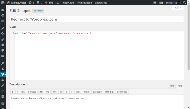
Task: Open Pages icon in sidebar
Action: [3, 45]
